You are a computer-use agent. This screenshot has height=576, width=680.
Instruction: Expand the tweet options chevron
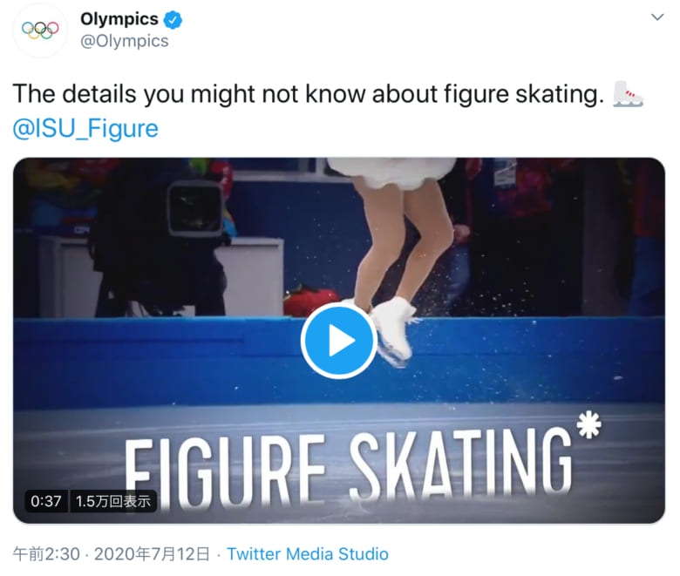(656, 17)
